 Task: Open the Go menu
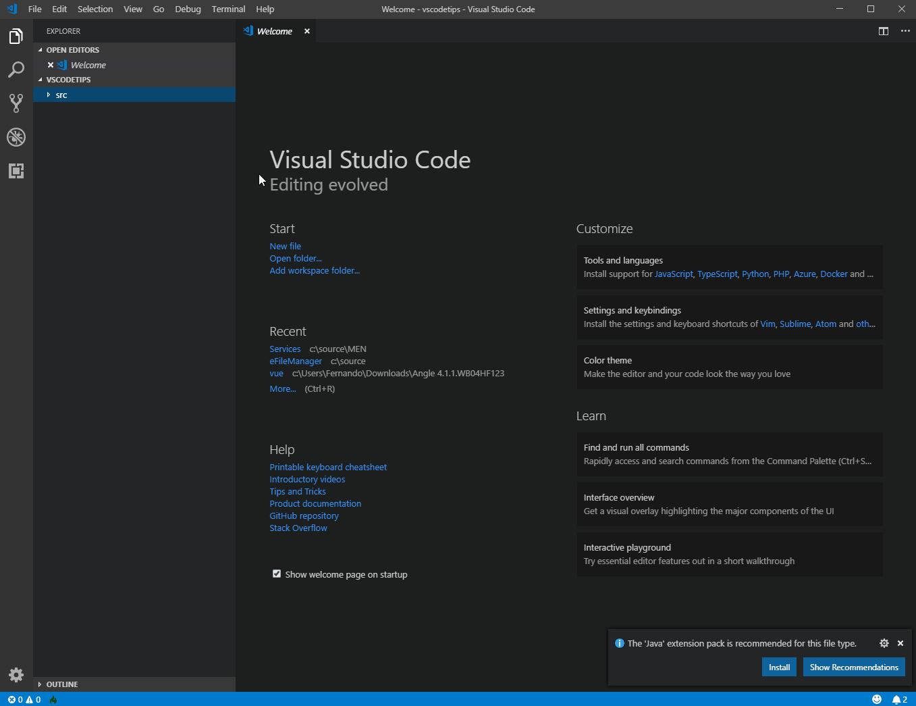[x=159, y=9]
